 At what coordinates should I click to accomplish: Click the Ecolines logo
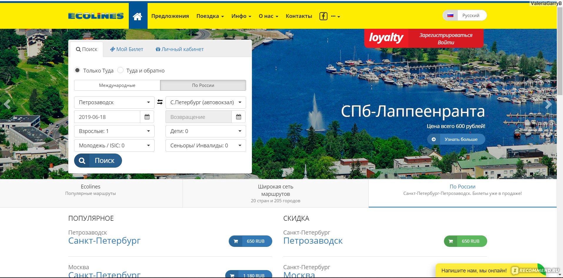(96, 16)
